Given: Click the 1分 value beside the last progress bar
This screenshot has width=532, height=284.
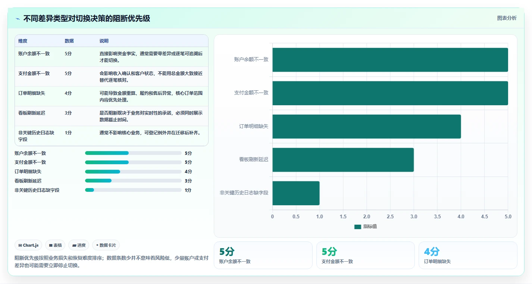Looking at the screenshot, I should [188, 190].
